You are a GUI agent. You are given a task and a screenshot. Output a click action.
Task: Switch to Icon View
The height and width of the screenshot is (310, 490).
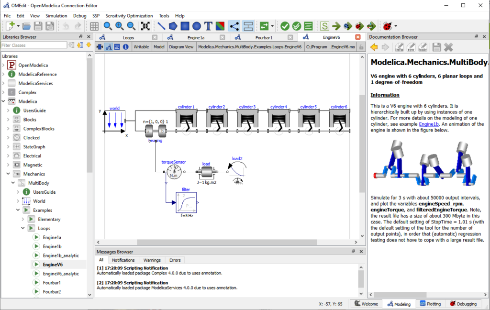(x=100, y=47)
